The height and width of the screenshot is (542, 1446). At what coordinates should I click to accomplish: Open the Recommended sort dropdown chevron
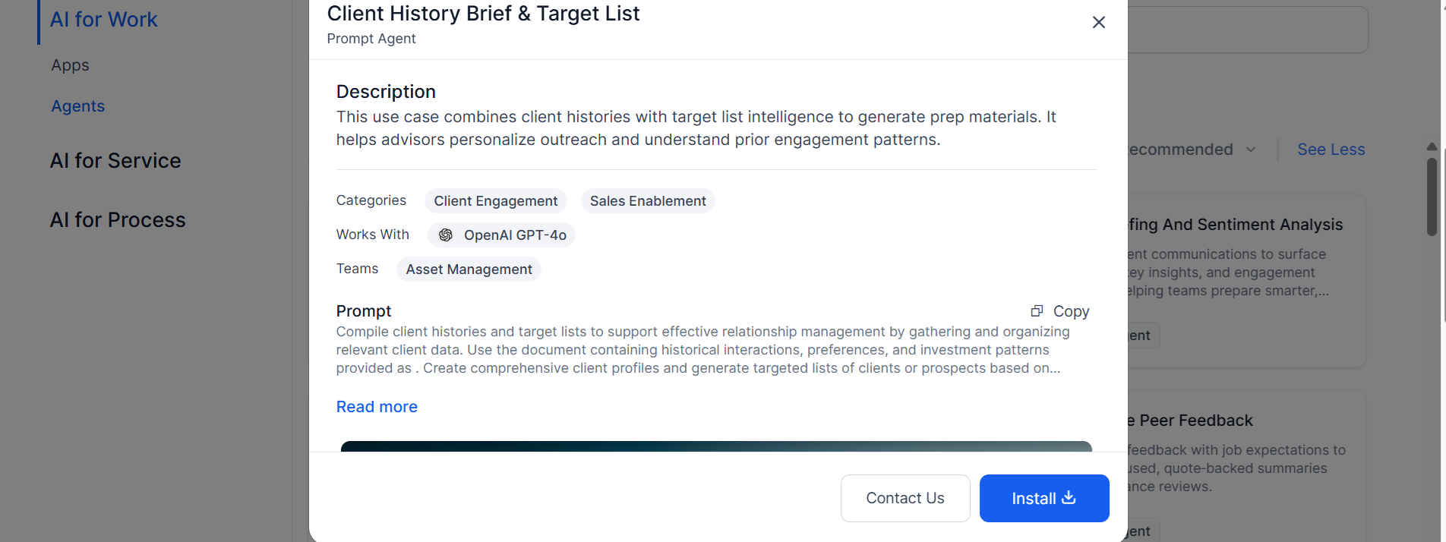pos(1251,150)
